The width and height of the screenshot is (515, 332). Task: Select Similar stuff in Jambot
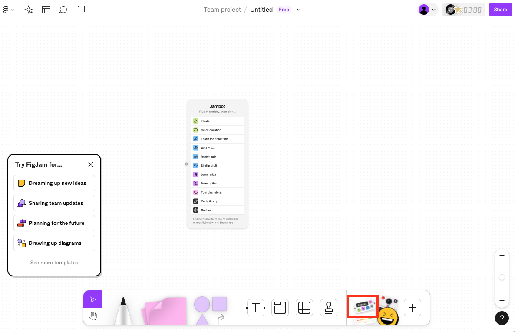pyautogui.click(x=218, y=165)
